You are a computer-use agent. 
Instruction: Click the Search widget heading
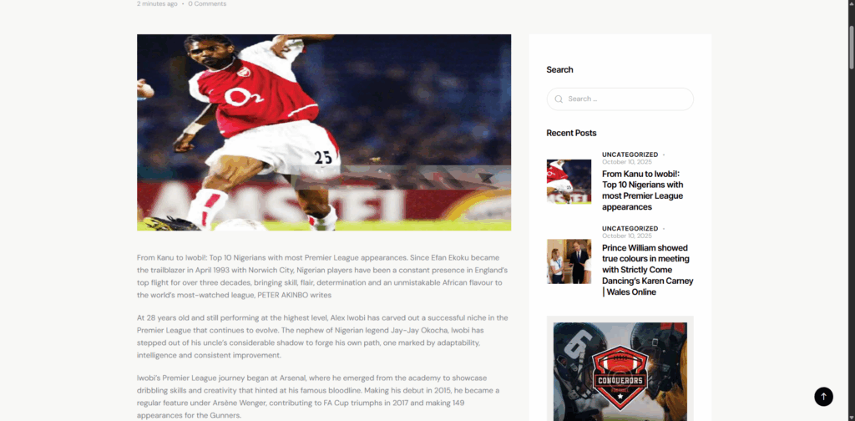click(x=559, y=70)
